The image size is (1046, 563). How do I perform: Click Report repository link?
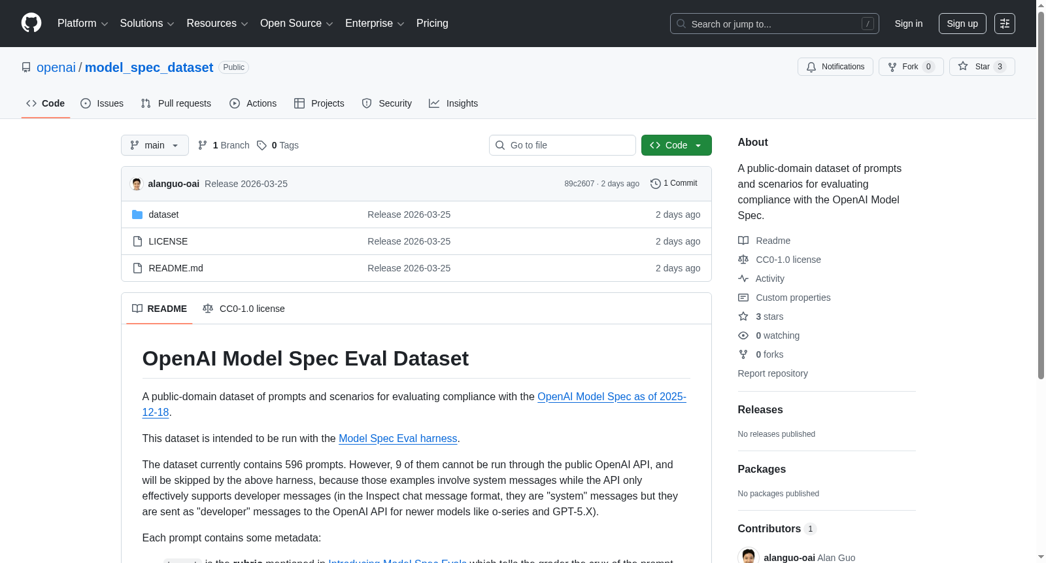(773, 373)
